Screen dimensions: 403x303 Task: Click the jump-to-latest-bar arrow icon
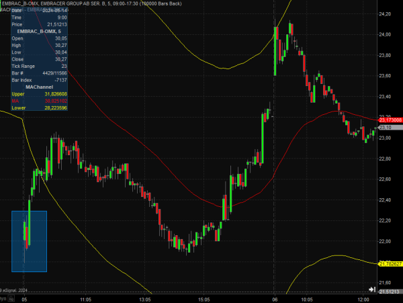[x=372, y=290]
